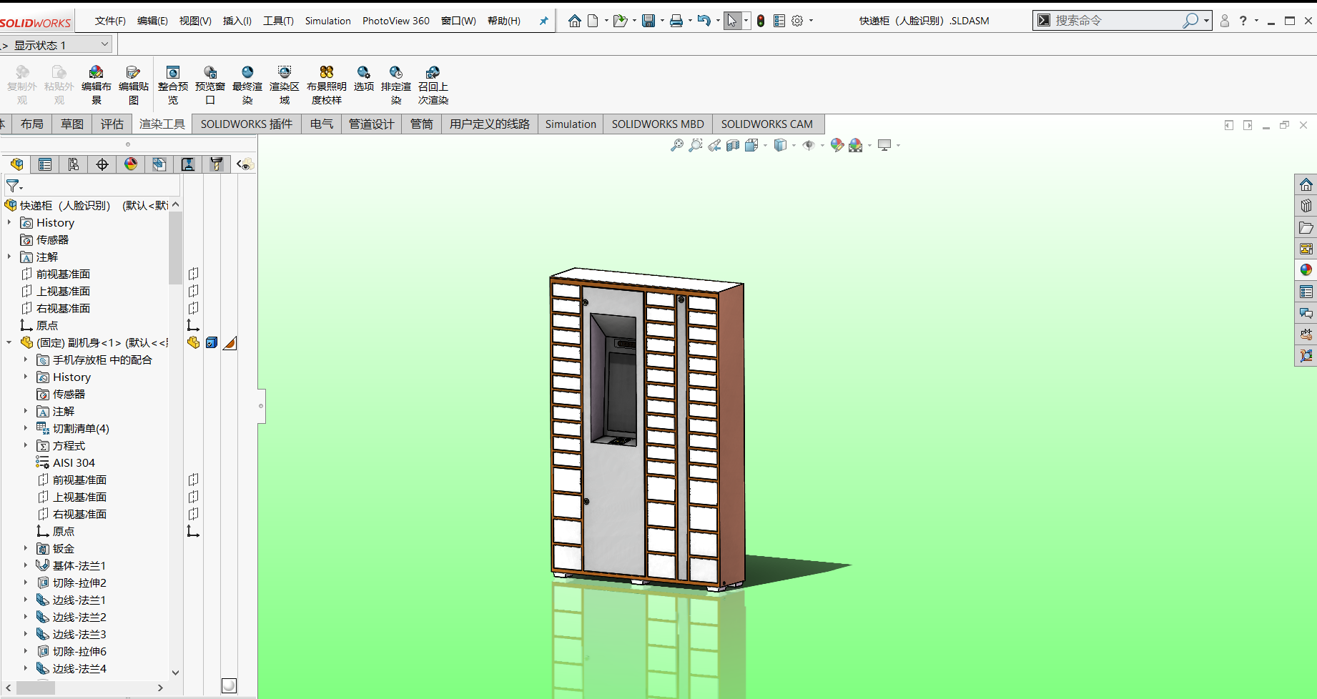The width and height of the screenshot is (1317, 699).
Task: Change display mode icon for 副机身<1>
Action: pyautogui.click(x=211, y=342)
